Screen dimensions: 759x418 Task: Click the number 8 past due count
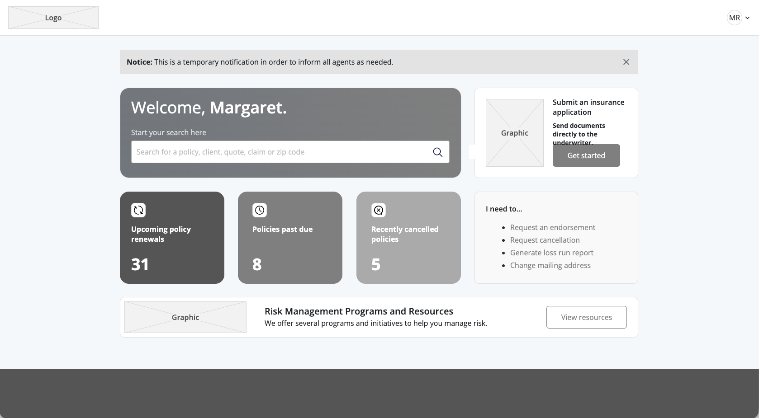(257, 264)
